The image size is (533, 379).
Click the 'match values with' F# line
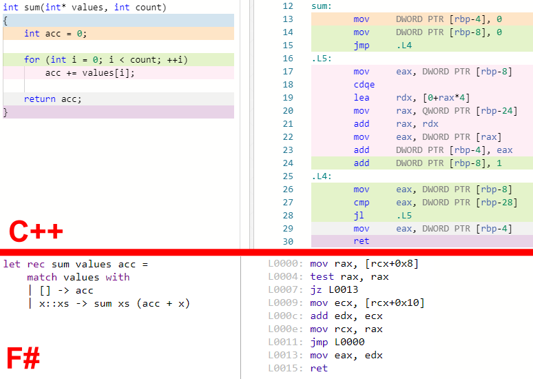tap(79, 277)
